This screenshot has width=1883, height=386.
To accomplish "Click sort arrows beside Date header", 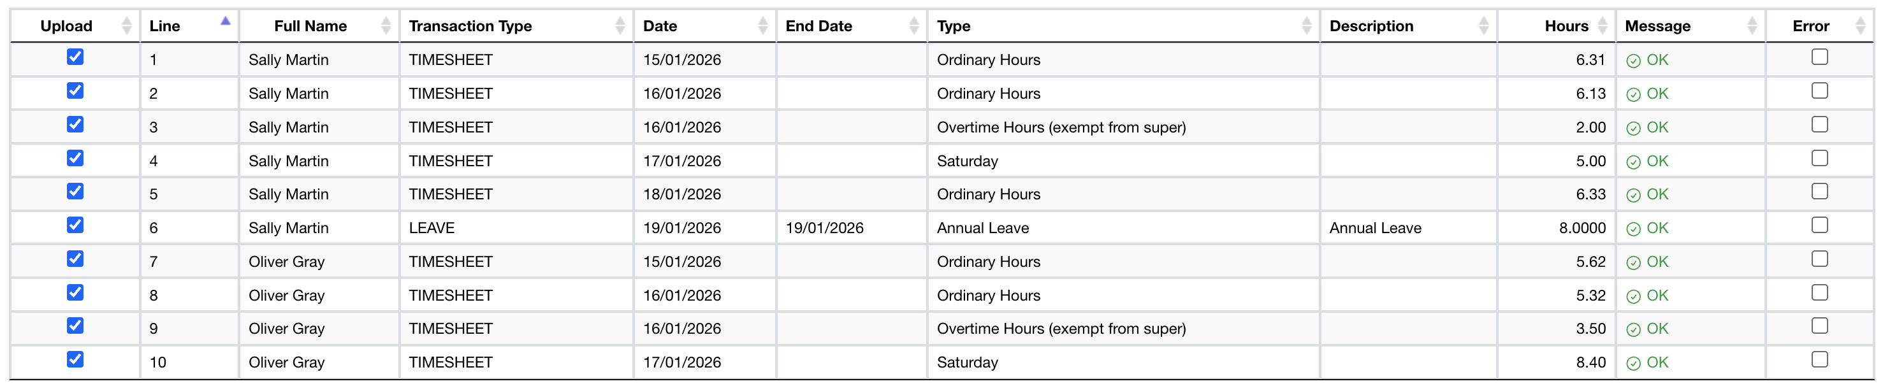I will (x=762, y=26).
